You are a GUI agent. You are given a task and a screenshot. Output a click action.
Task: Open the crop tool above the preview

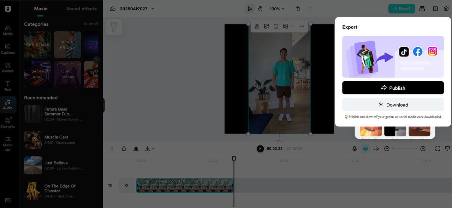tap(276, 26)
